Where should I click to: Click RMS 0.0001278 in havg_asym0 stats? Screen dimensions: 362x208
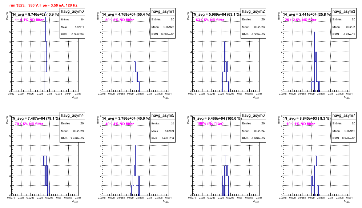tap(72, 35)
